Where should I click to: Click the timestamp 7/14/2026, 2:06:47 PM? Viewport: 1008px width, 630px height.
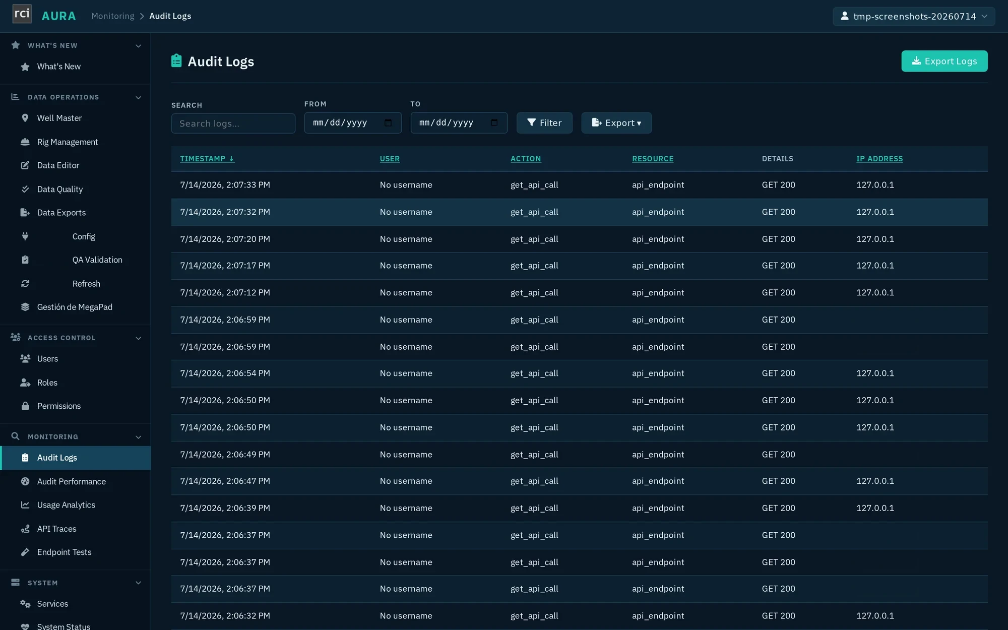pos(225,481)
